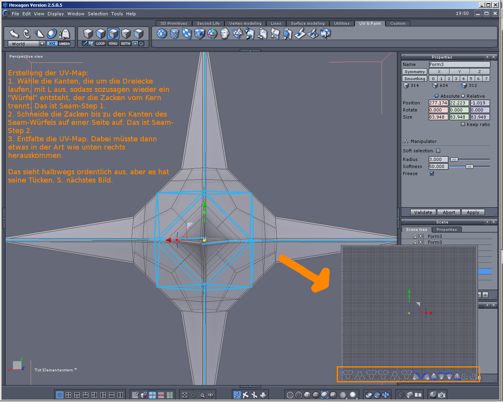Enable the Soft selection checkbox
Viewport: 503px width, 402px height.
click(438, 151)
